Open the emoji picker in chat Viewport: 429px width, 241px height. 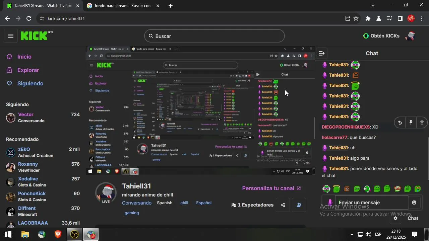pyautogui.click(x=414, y=203)
